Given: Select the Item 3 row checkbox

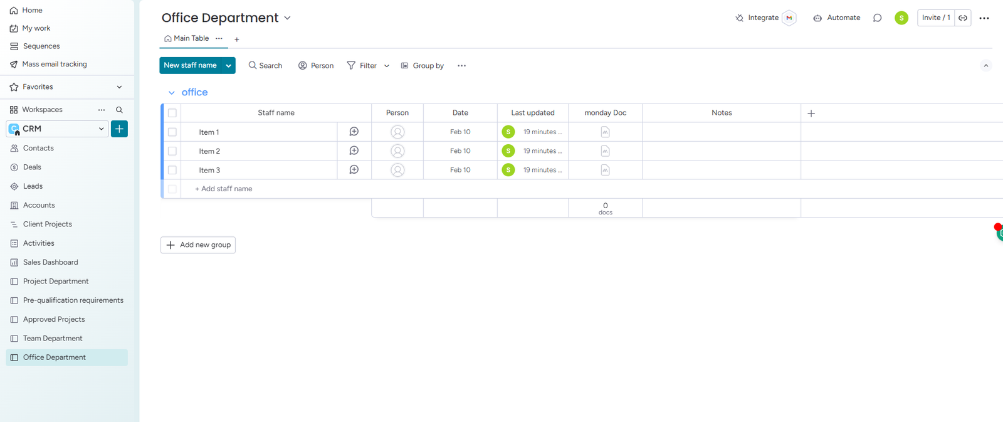Looking at the screenshot, I should [172, 170].
